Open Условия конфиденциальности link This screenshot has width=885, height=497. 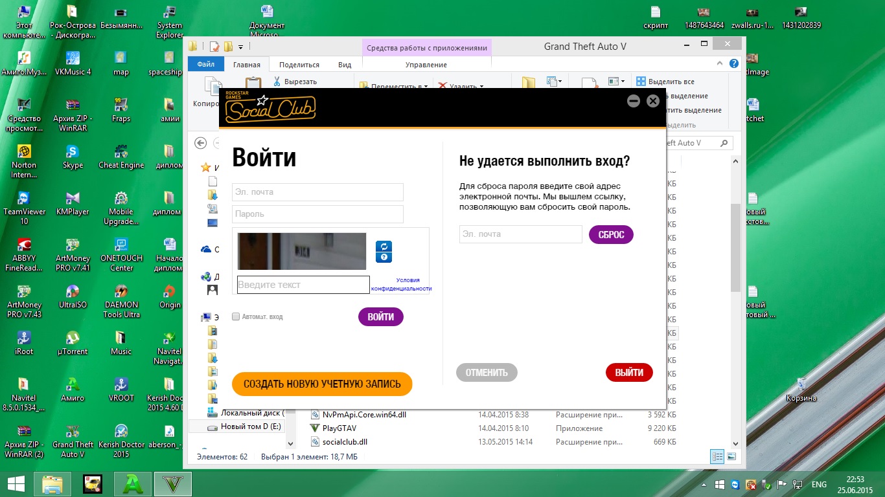pyautogui.click(x=401, y=284)
